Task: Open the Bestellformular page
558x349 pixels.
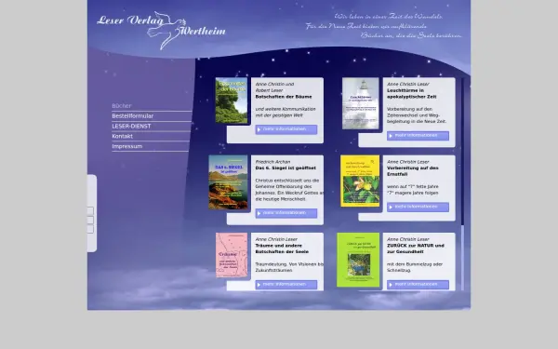Action: tap(132, 115)
